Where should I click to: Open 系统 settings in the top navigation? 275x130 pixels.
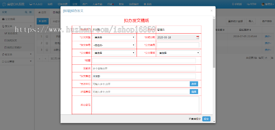point(148,4)
